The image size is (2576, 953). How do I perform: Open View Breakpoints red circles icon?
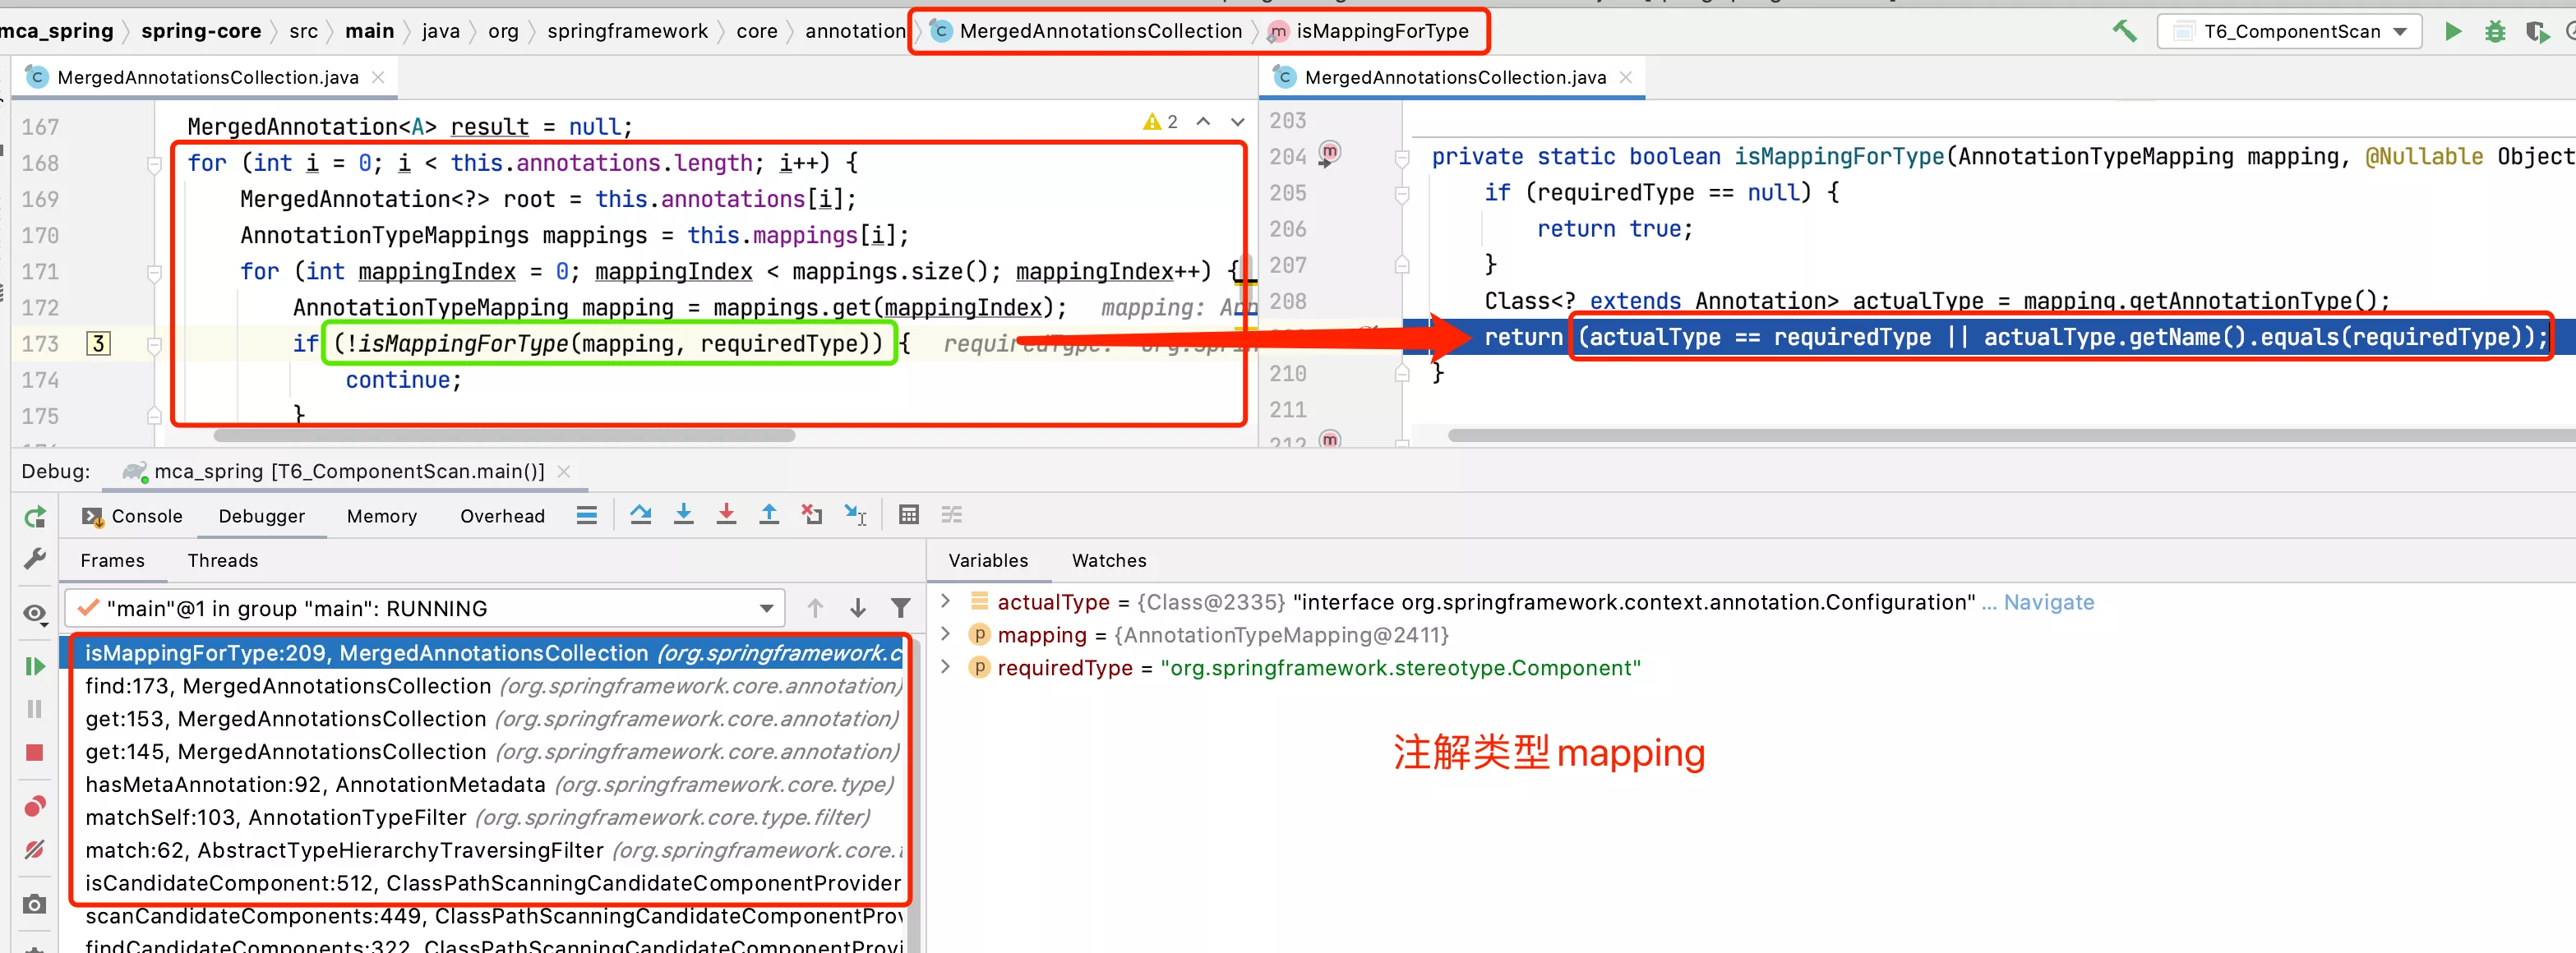(35, 806)
